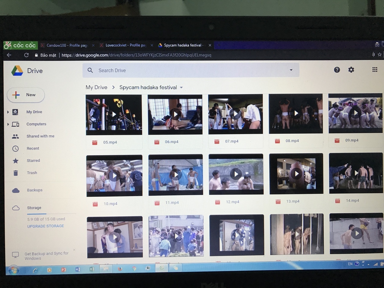Image resolution: width=384 pixels, height=288 pixels.
Task: Click the UPGRADE STORAGE link
Action: click(45, 226)
